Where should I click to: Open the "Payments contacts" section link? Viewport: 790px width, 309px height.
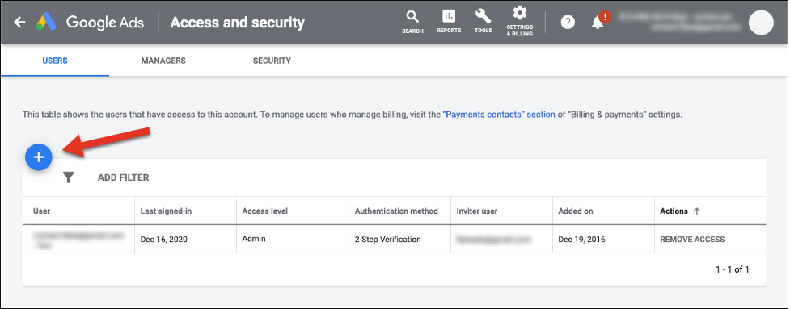pos(499,115)
